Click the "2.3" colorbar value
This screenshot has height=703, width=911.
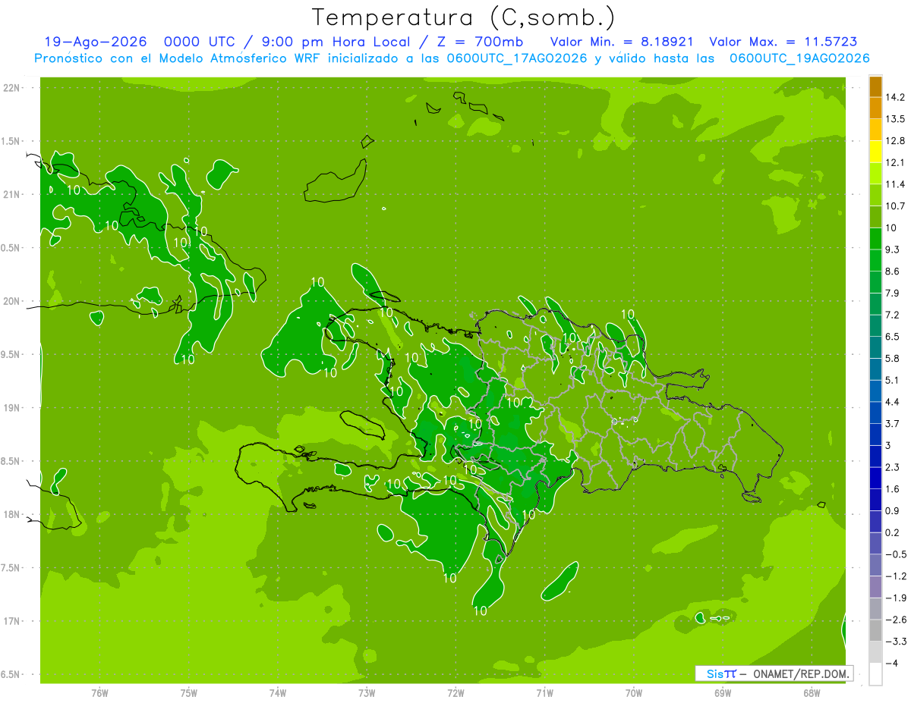pyautogui.click(x=893, y=467)
